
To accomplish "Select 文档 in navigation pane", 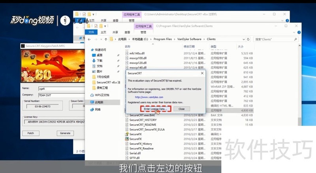I will pyautogui.click(x=100, y=66).
